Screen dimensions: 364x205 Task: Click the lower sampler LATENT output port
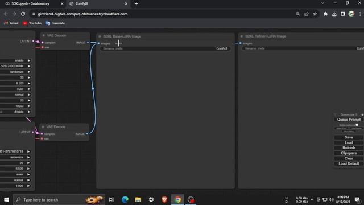click(x=33, y=132)
